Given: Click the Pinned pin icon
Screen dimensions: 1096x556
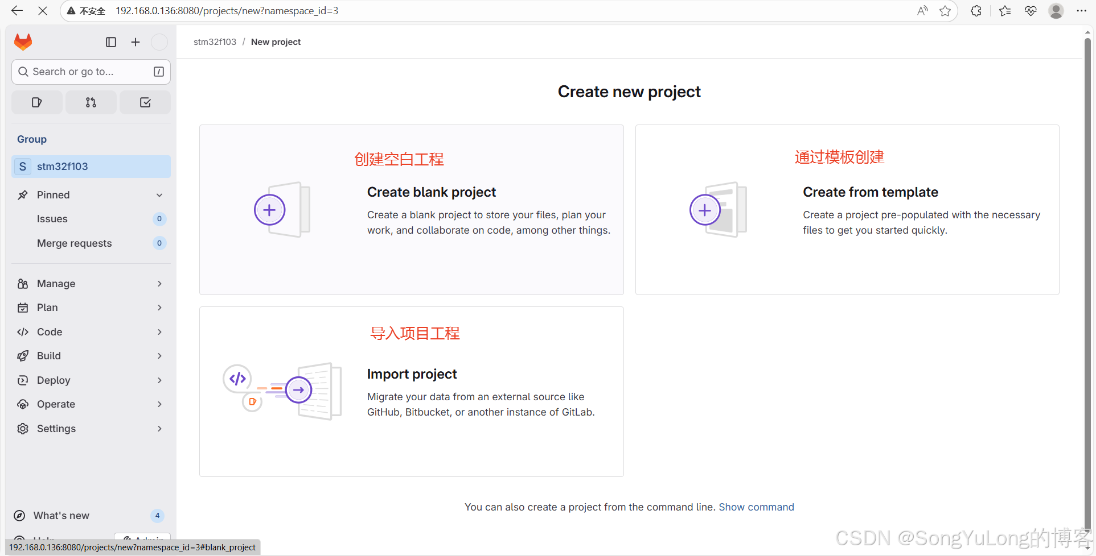Looking at the screenshot, I should (x=23, y=195).
